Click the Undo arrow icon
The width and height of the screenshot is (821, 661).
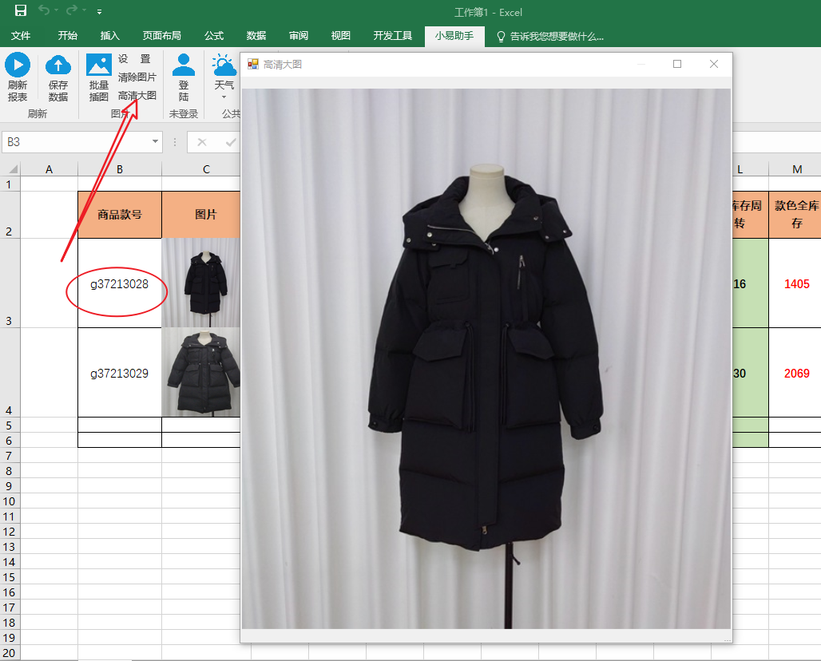pyautogui.click(x=45, y=11)
